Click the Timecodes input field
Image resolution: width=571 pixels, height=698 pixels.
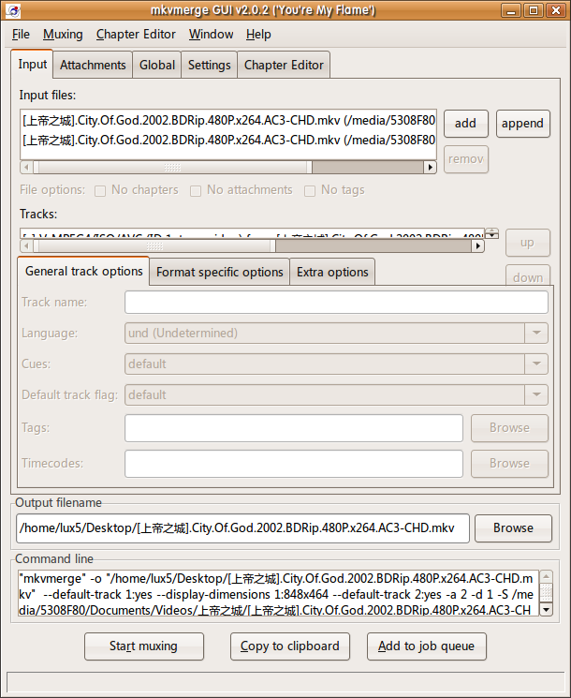coord(294,464)
